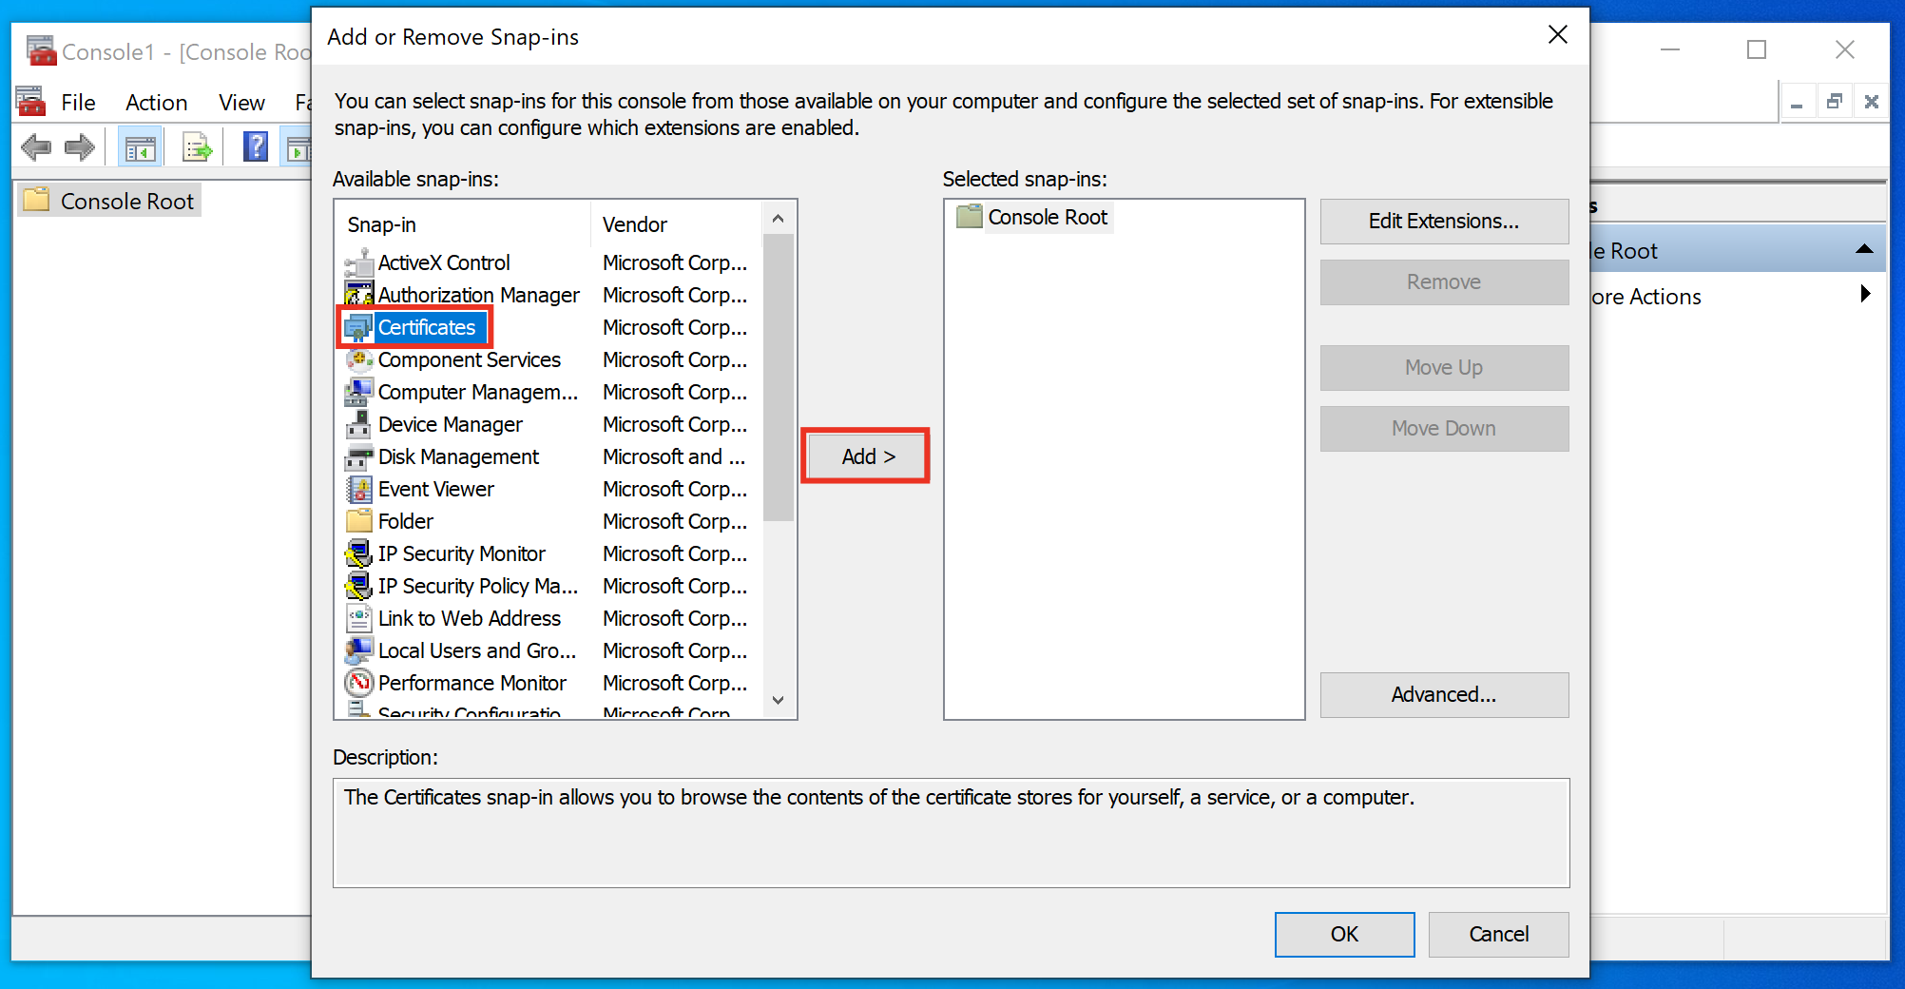Viewport: 1905px width, 989px height.
Task: Click the Export List toolbar icon
Action: (x=197, y=148)
